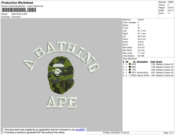Viewport: 175px width, 135px height.
Task: Click the 'Production Worksheet' title
Action: coord(17,3)
